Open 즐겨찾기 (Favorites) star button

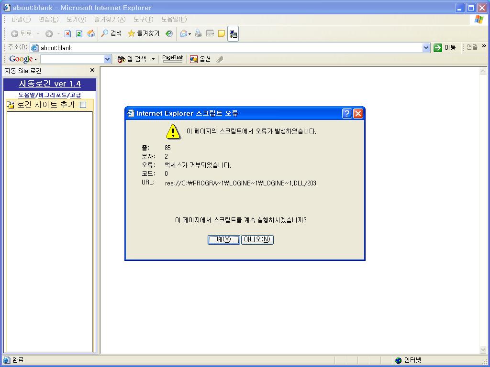[144, 33]
